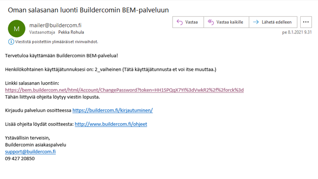Click the blue info icon beside Viestistä poistettiin
Screen dimensions: 318x179
(x=11, y=42)
